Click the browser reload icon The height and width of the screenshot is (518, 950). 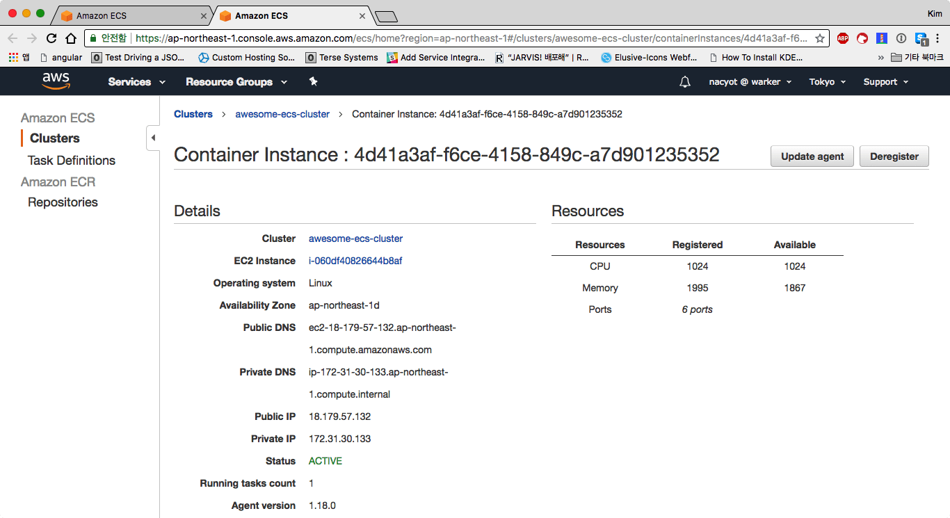51,38
